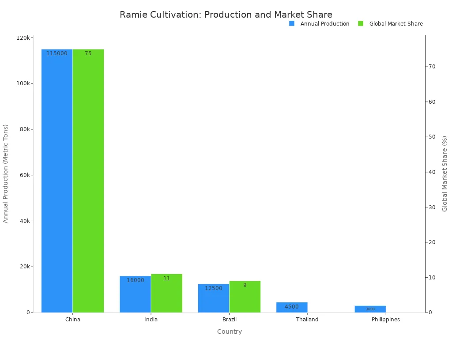Click the blue Annual Production legend swatch

(x=292, y=24)
